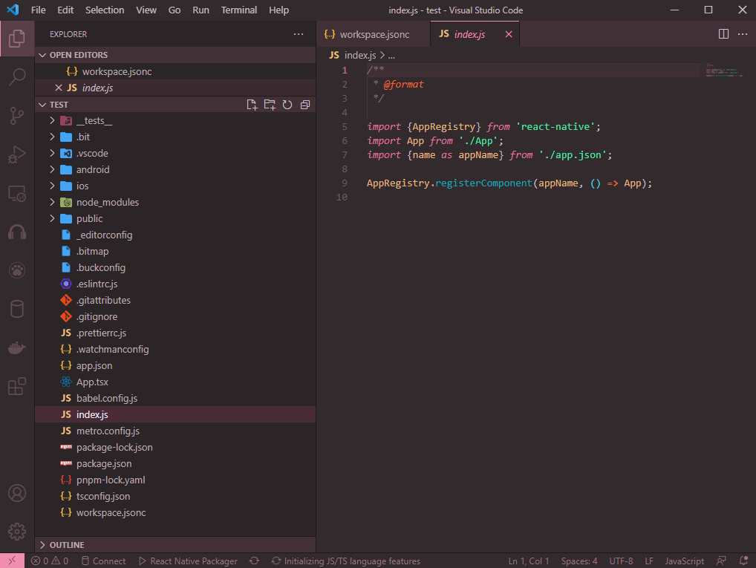This screenshot has height=568, width=756.
Task: Open tsconfig.json from the file tree
Action: [175, 496]
